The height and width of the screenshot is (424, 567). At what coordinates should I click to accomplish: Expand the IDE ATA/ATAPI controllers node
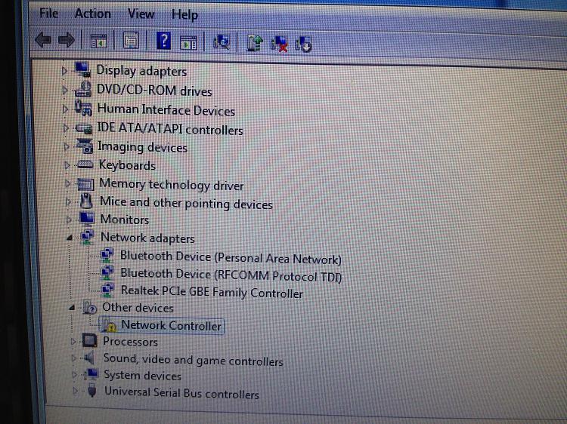click(66, 128)
